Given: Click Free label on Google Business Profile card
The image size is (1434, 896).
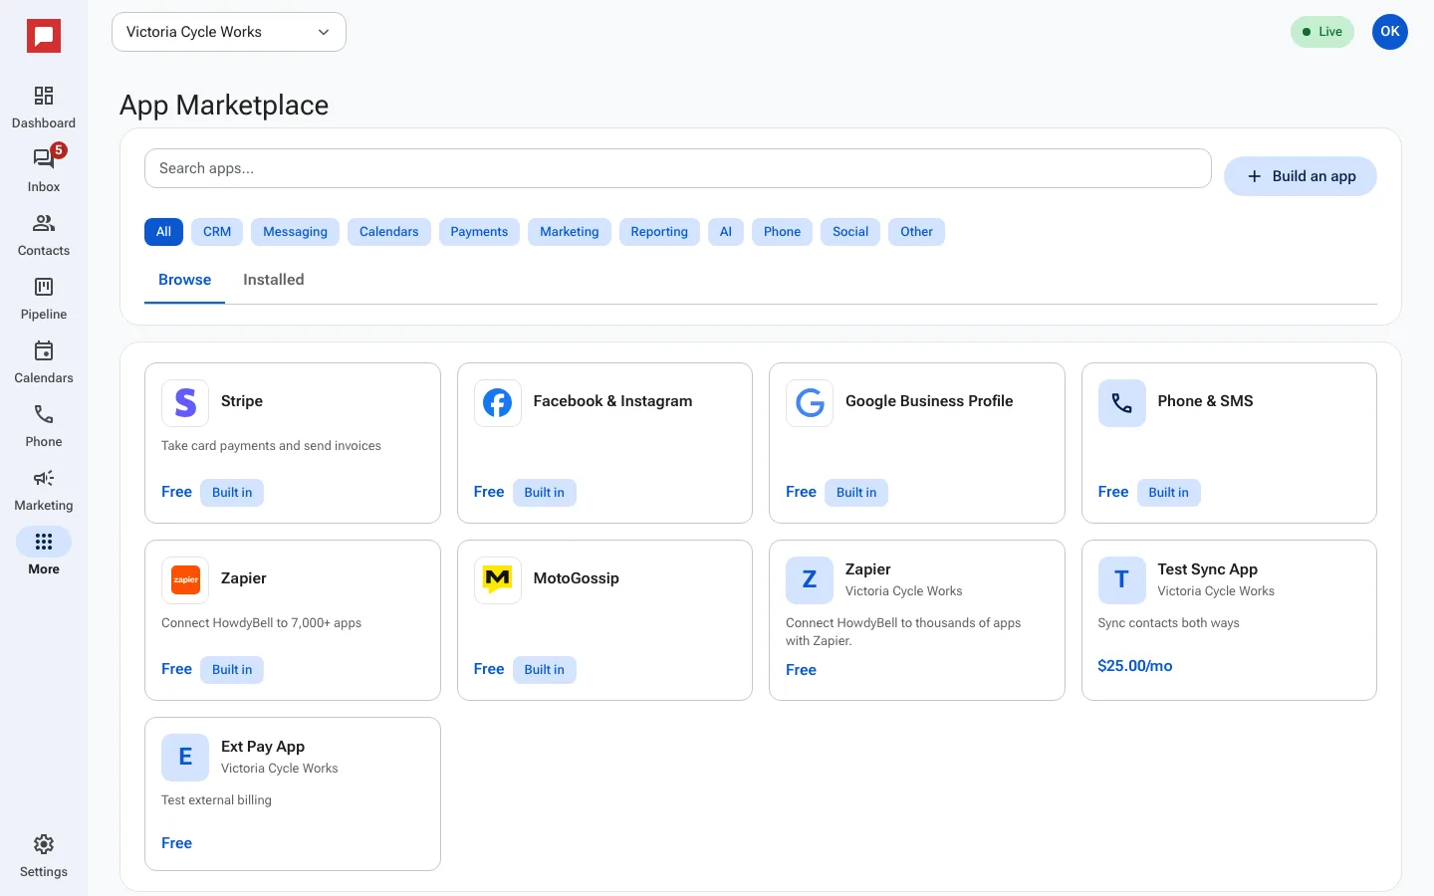Looking at the screenshot, I should [x=802, y=492].
